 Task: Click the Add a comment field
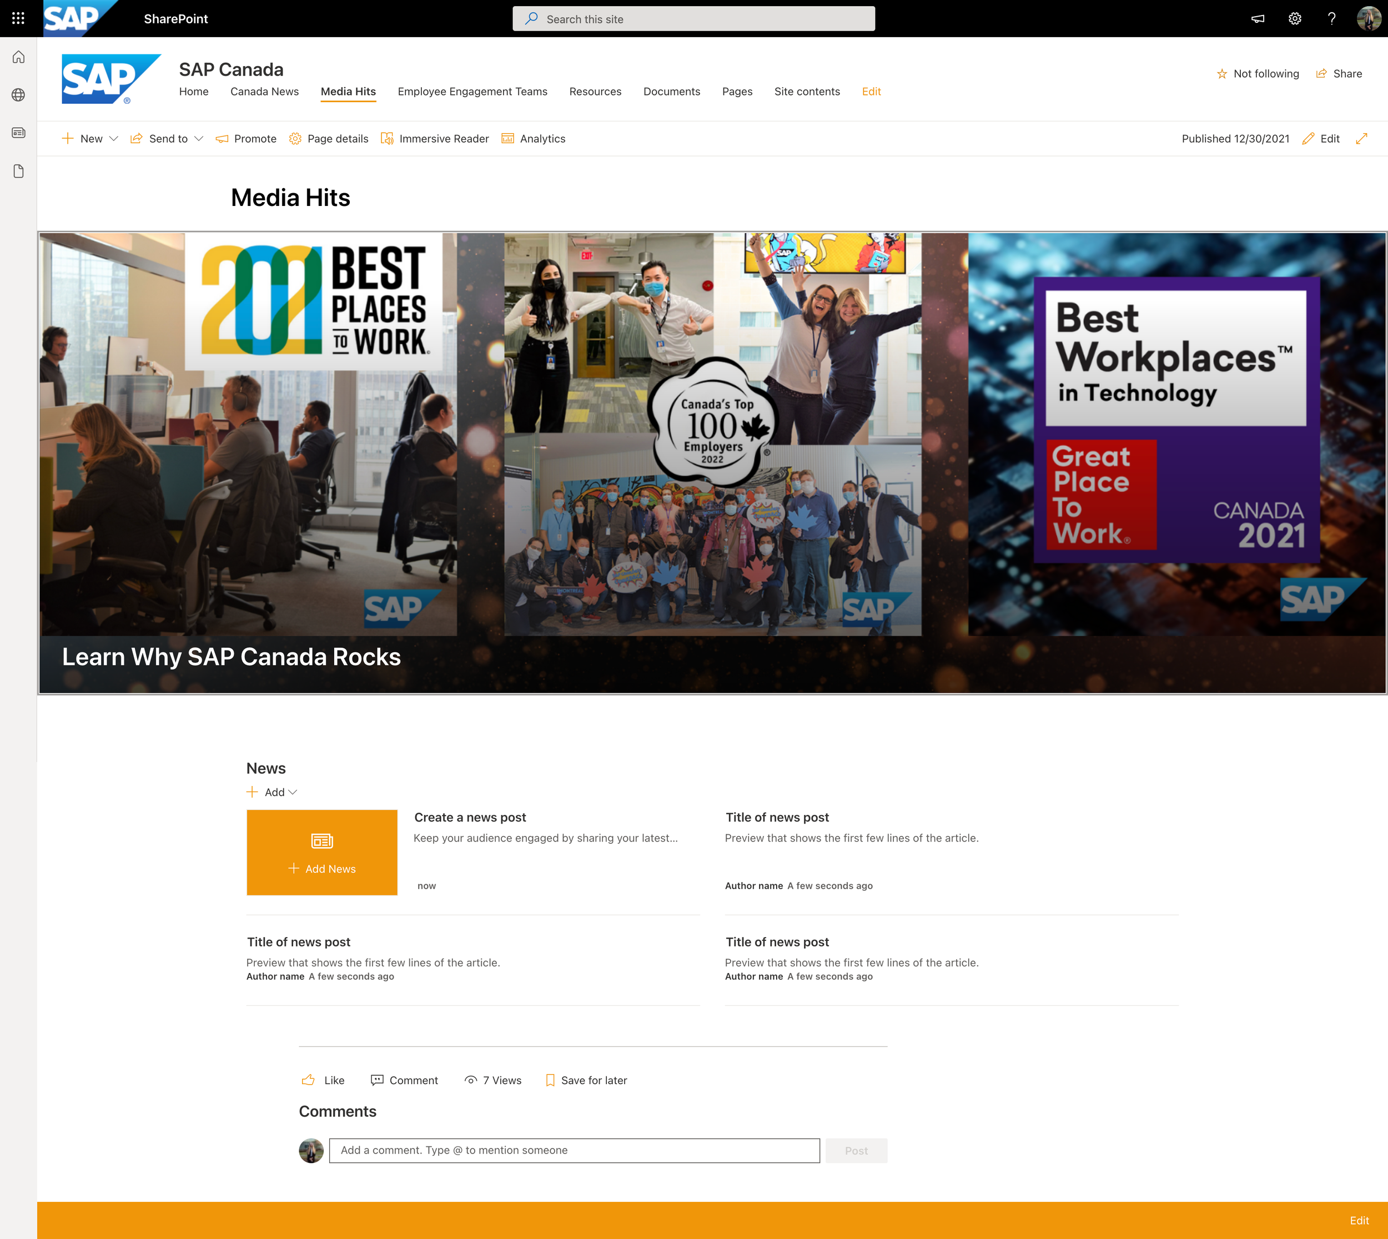point(573,1151)
